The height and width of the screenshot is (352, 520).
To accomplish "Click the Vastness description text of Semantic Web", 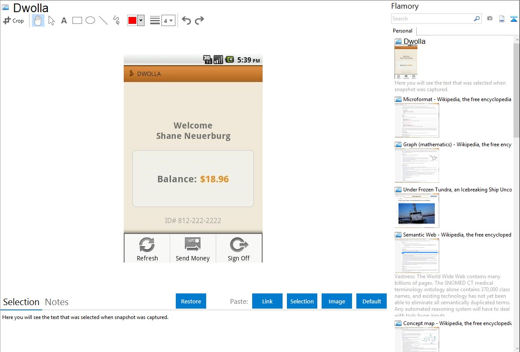I will [452, 296].
